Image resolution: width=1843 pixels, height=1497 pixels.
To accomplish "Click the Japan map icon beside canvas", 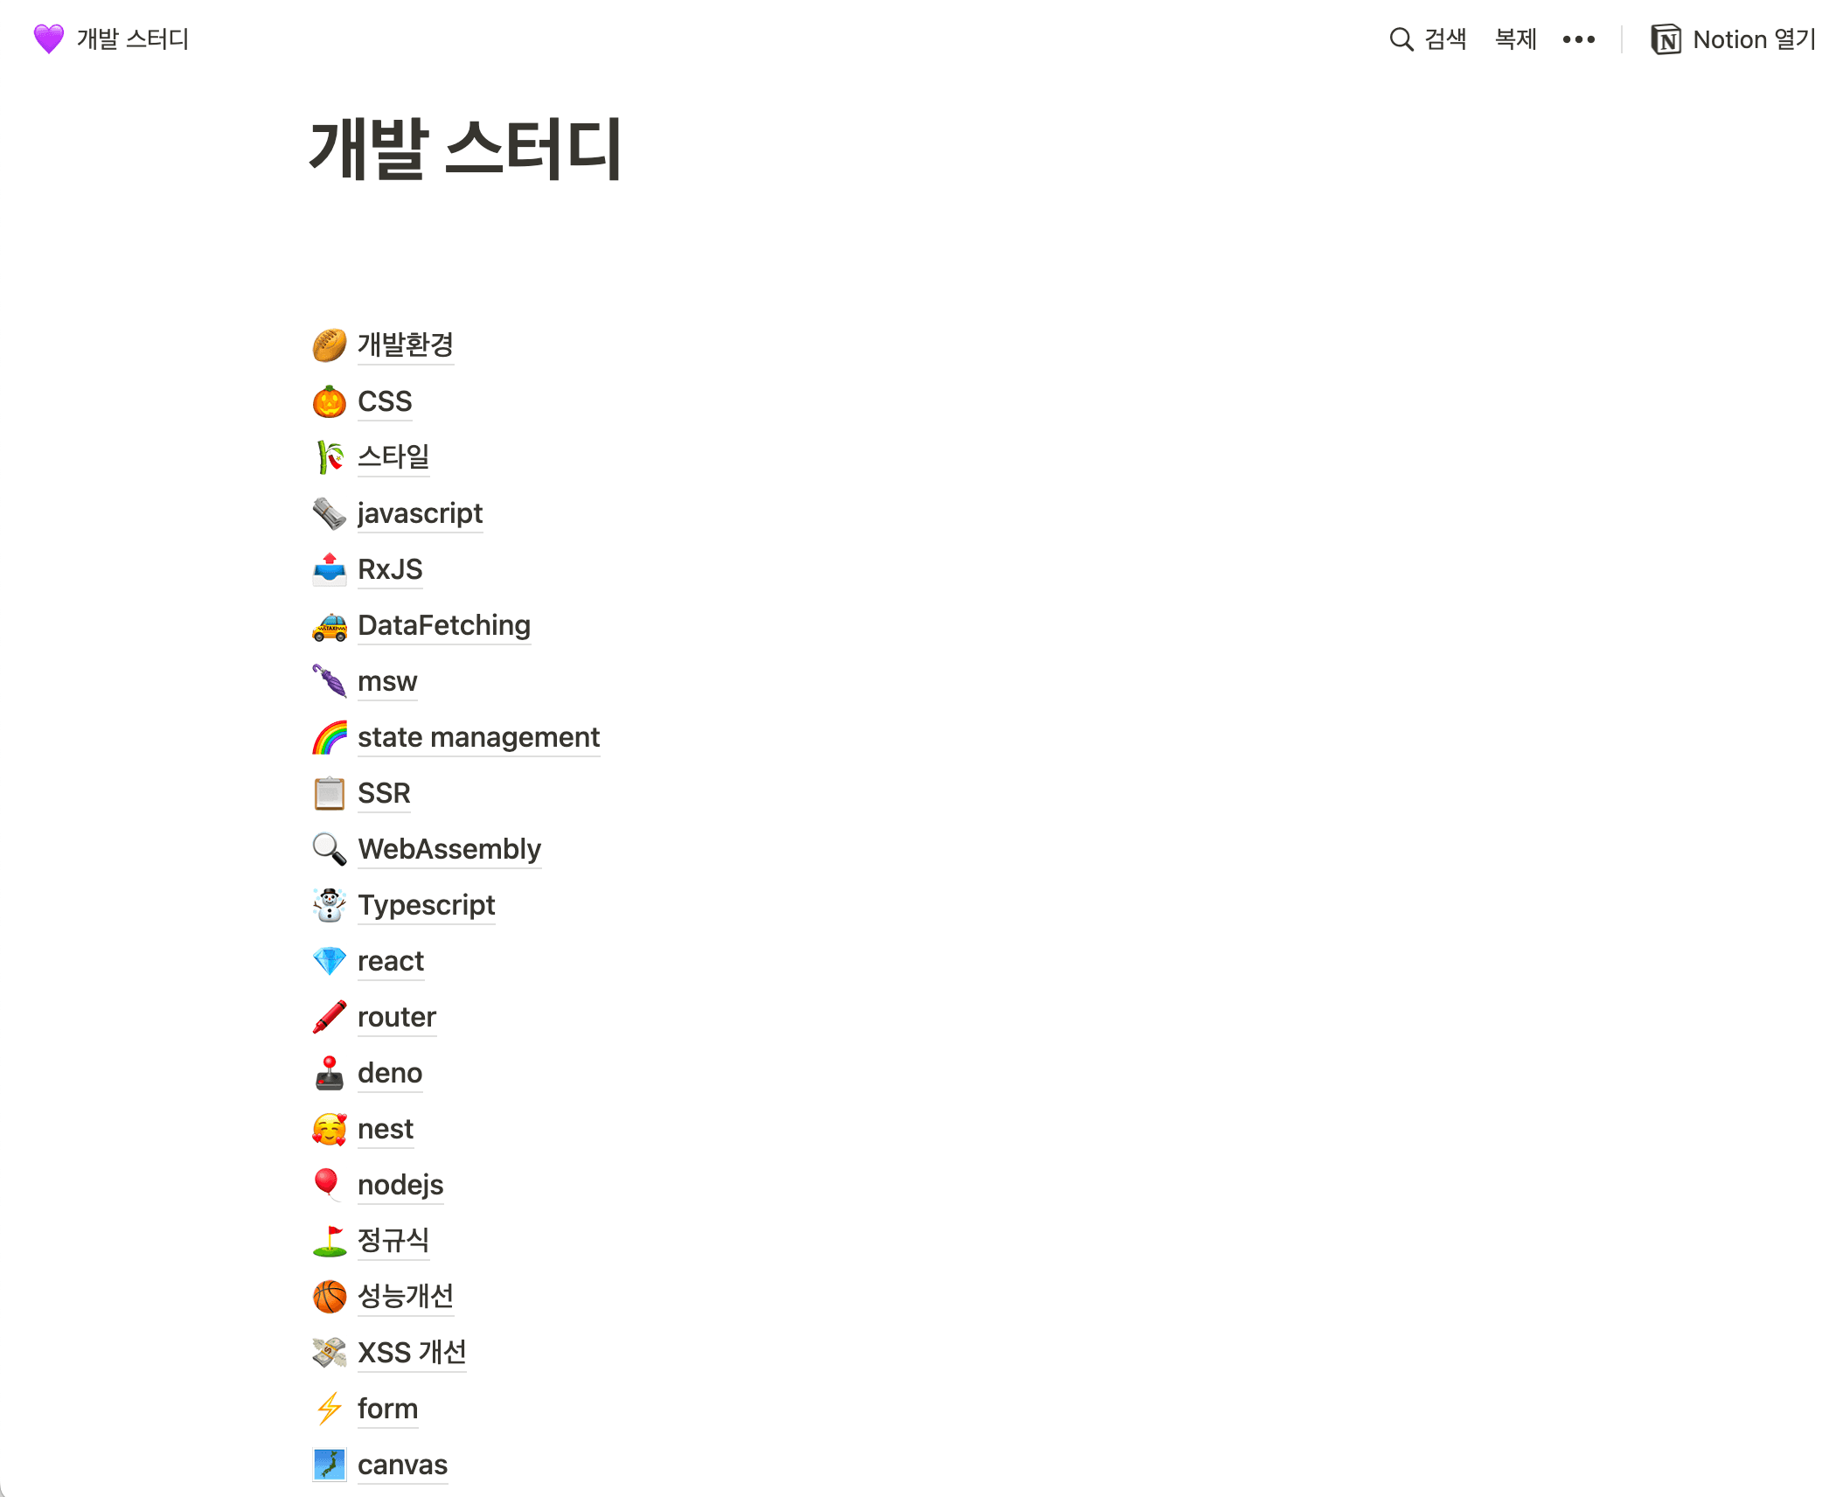I will coord(330,1465).
